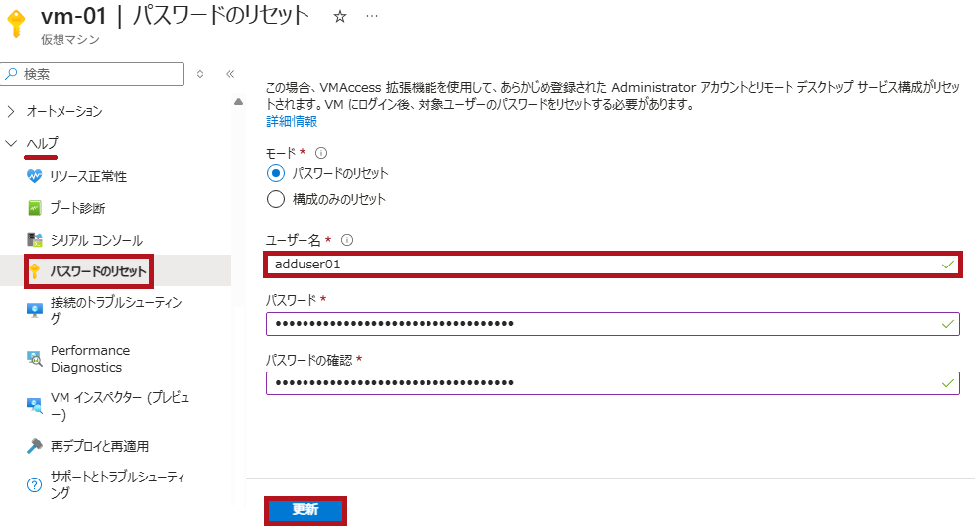Favorite this page with the star icon

tap(339, 17)
